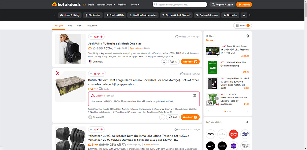The width and height of the screenshot is (307, 150).
Task: Open the More menu dropdown
Action: pyautogui.click(x=135, y=5)
